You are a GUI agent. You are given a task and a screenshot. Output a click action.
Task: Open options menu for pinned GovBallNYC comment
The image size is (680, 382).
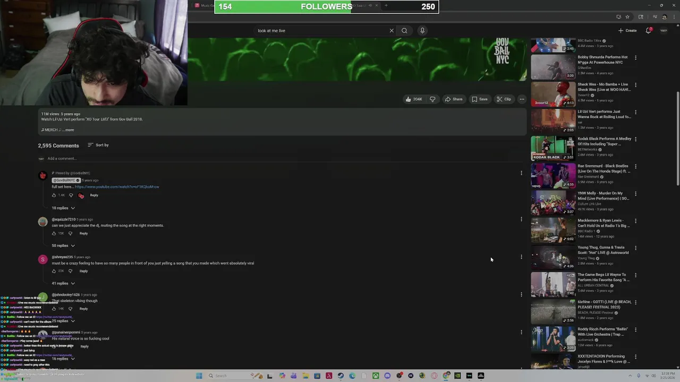point(521,173)
